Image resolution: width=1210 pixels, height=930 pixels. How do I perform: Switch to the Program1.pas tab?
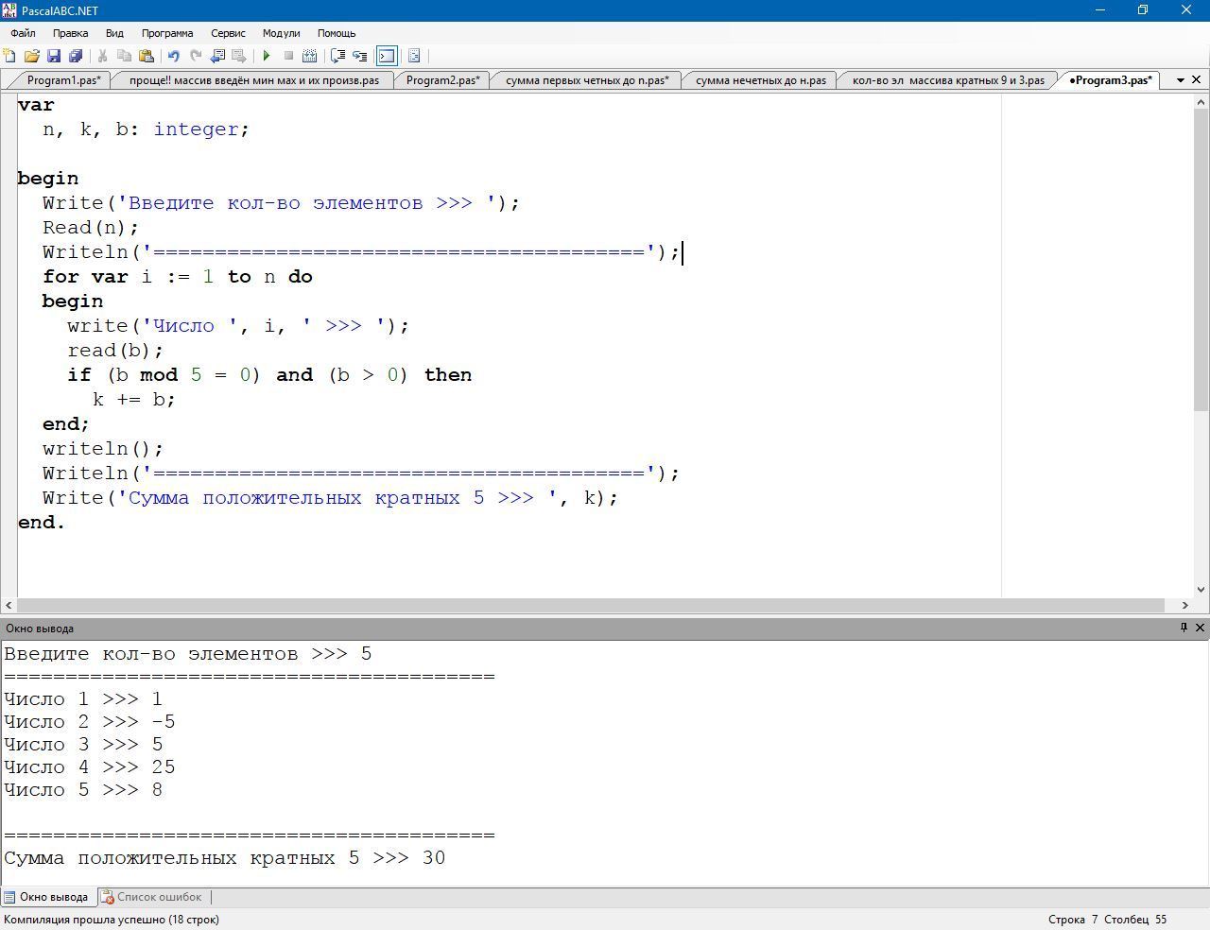pos(63,80)
